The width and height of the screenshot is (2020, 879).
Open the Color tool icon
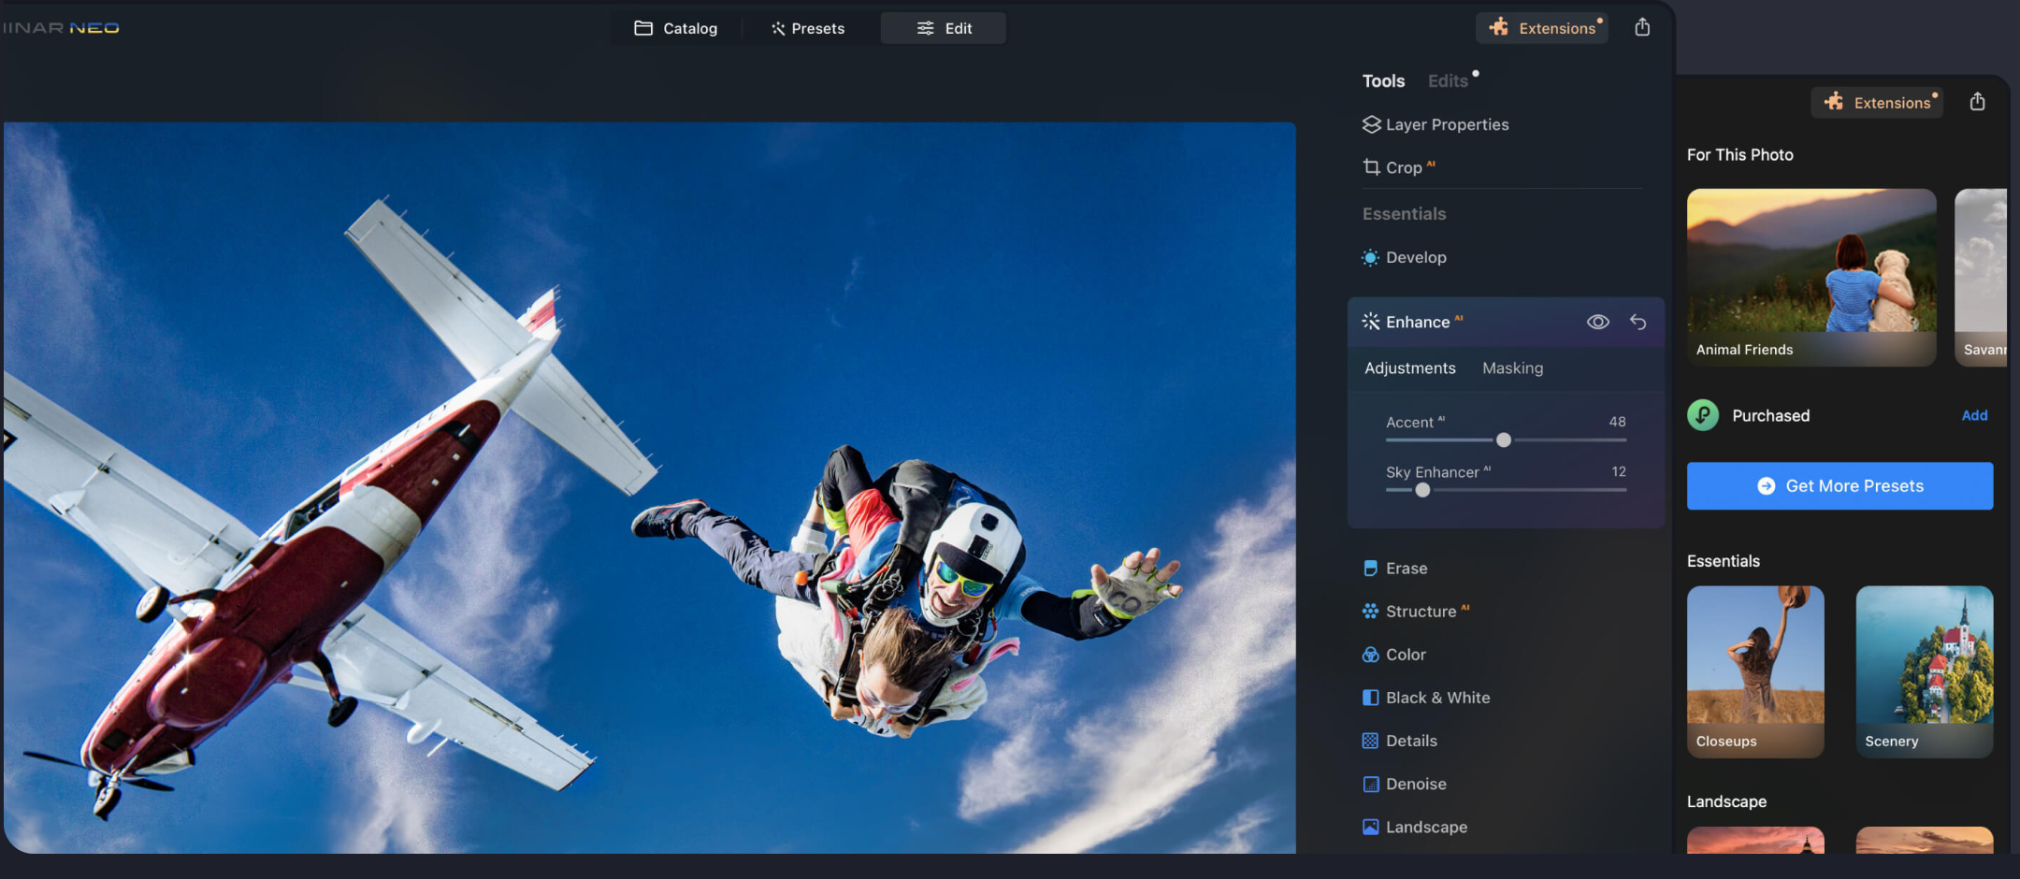1370,655
